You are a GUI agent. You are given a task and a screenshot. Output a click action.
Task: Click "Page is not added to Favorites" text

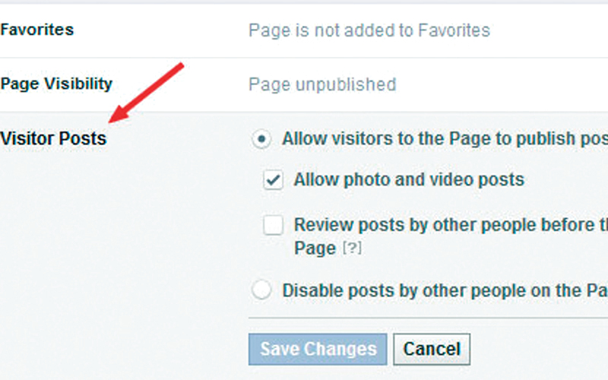click(369, 30)
